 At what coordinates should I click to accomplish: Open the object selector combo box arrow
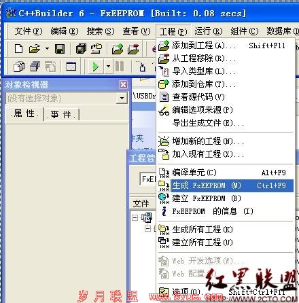point(122,99)
